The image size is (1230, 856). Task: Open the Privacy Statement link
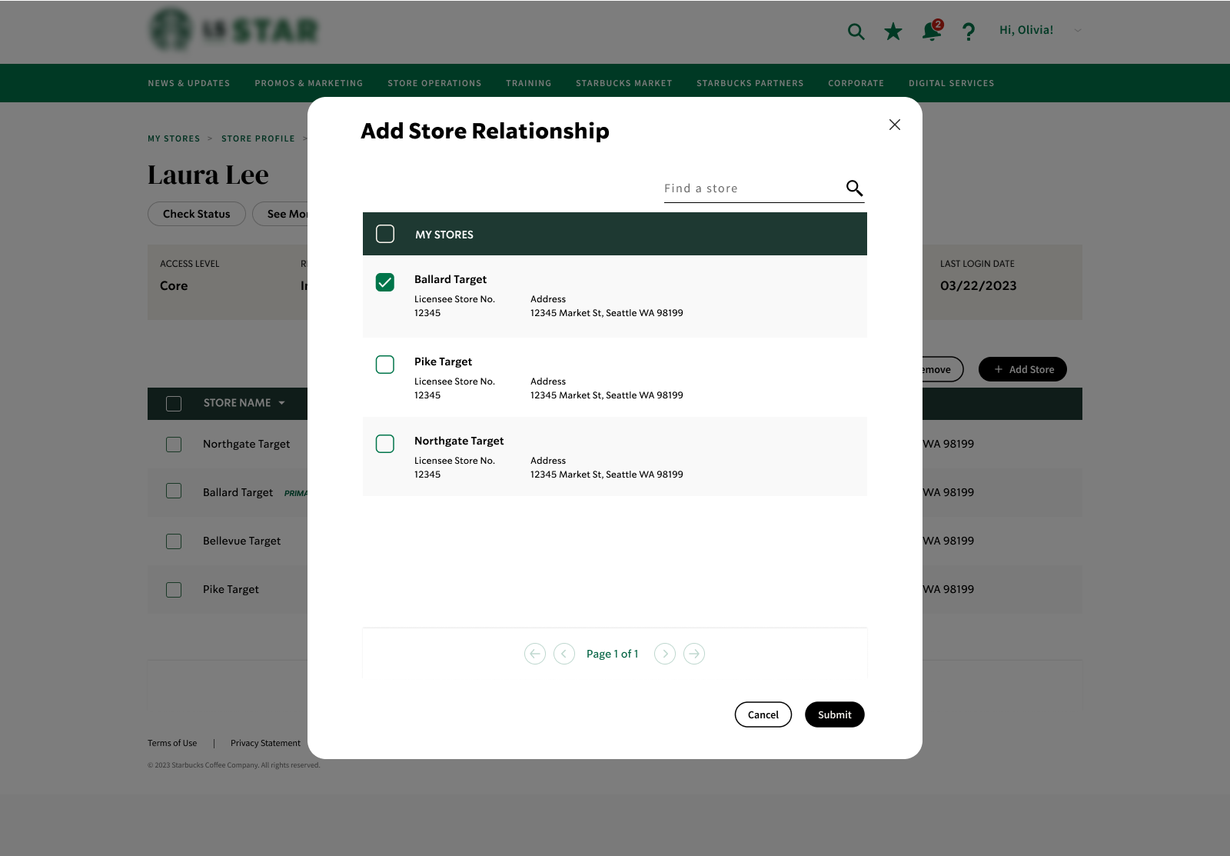pyautogui.click(x=265, y=743)
